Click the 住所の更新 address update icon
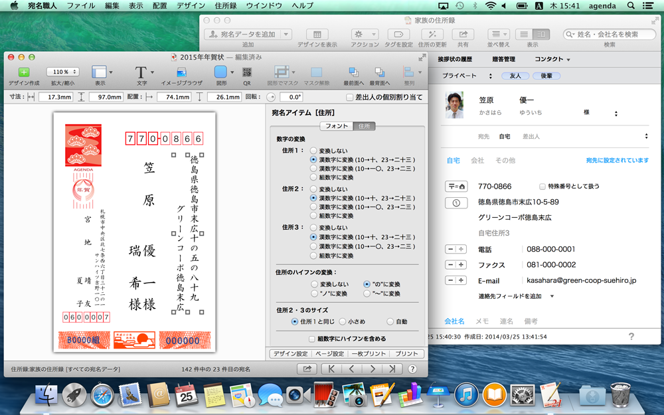This screenshot has width=664, height=415. click(432, 35)
